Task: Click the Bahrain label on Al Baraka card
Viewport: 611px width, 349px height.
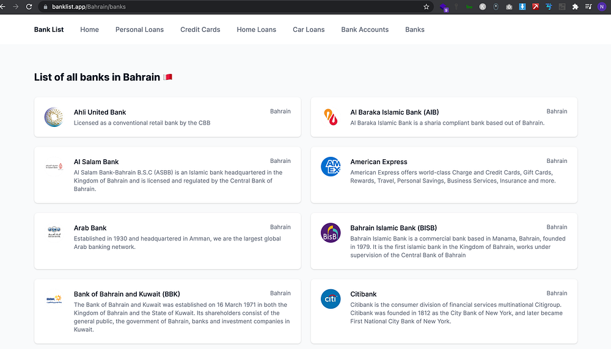Action: (557, 111)
